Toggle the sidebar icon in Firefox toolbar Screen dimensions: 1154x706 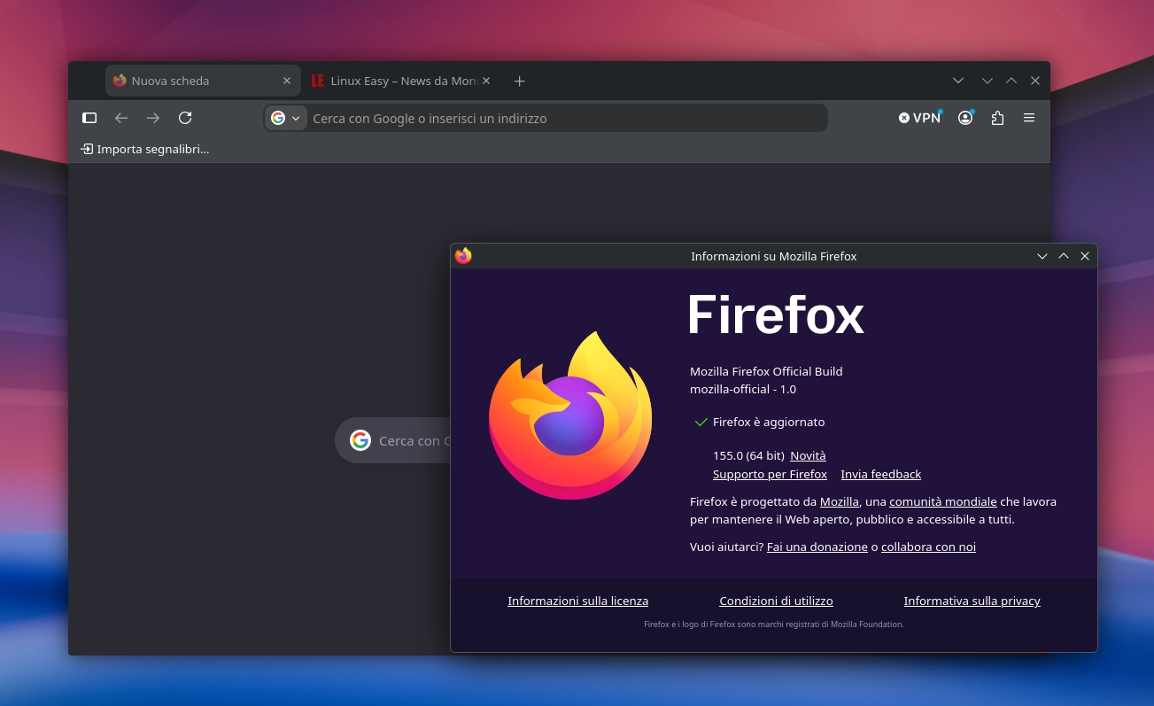(89, 118)
